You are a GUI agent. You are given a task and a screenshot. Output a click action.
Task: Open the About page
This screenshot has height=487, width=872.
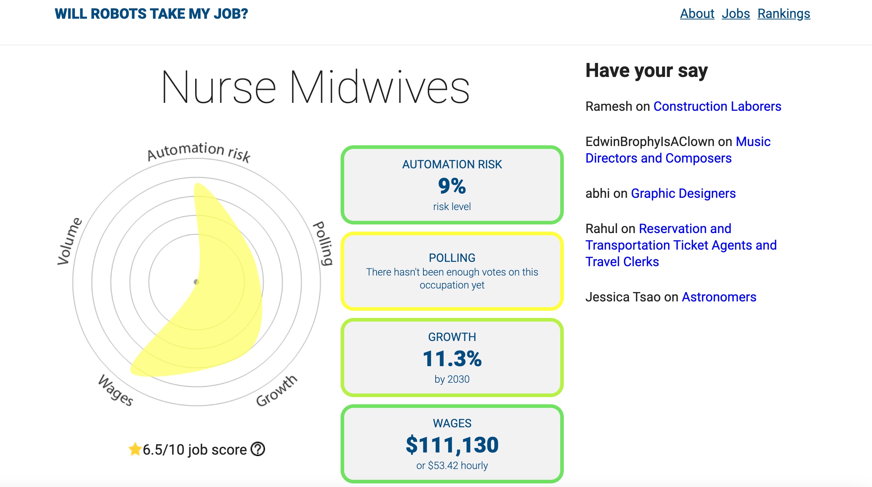point(697,14)
